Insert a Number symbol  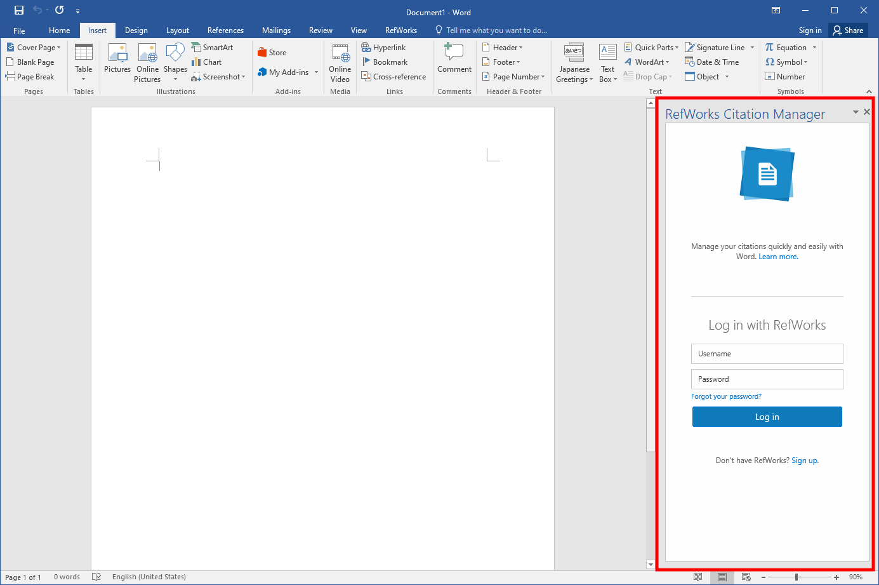(785, 77)
